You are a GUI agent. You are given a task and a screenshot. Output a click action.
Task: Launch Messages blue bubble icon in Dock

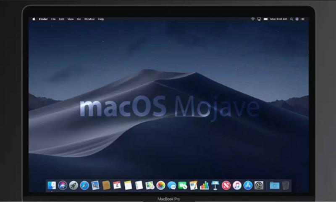click(x=172, y=186)
